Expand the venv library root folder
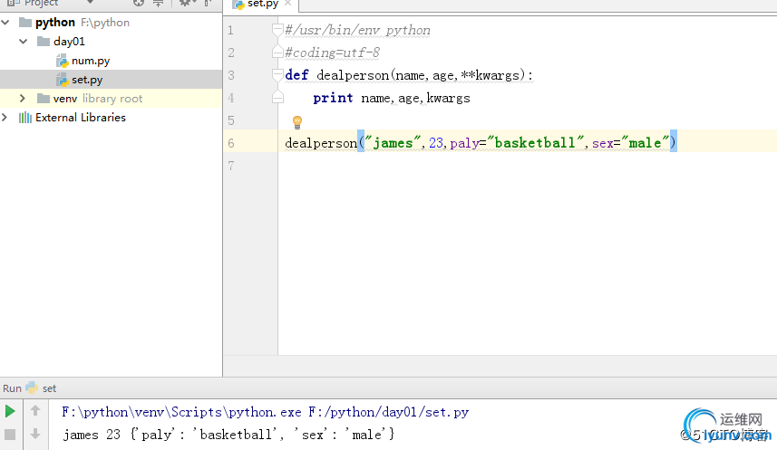 23,99
